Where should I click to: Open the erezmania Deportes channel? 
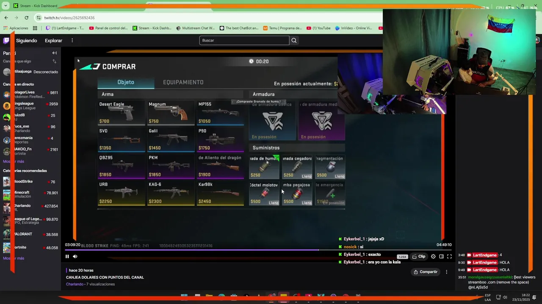(30, 140)
